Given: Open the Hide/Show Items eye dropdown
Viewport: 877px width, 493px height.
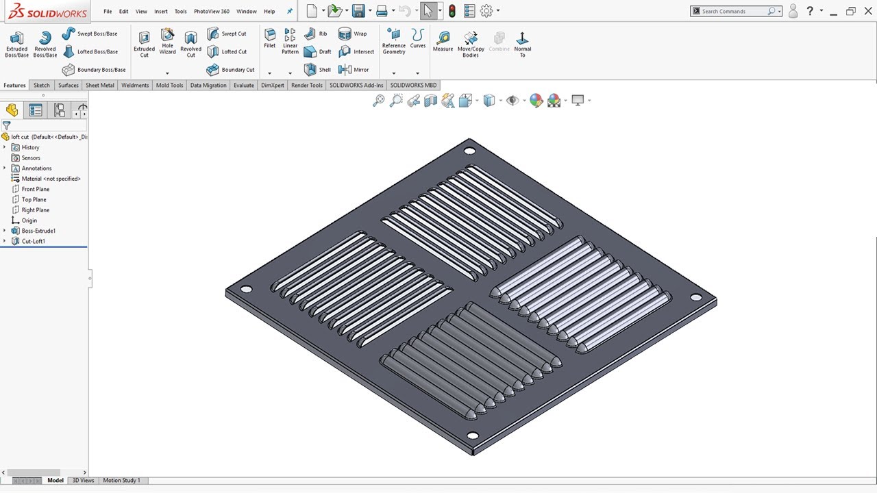Looking at the screenshot, I should click(x=524, y=101).
